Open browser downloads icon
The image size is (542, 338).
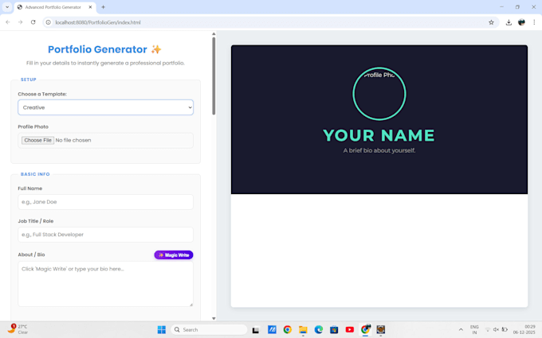[509, 22]
